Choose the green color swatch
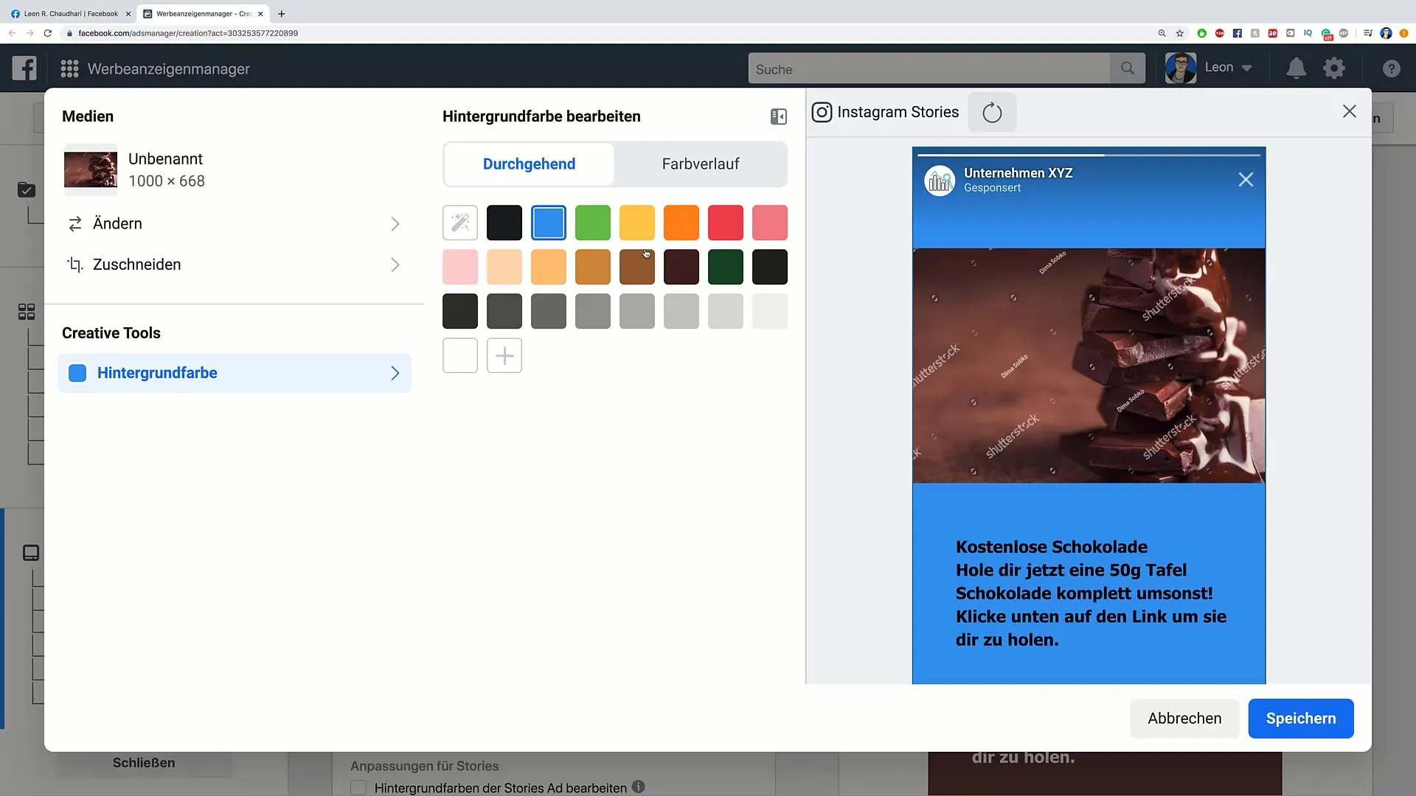The image size is (1416, 796). pos(593,223)
